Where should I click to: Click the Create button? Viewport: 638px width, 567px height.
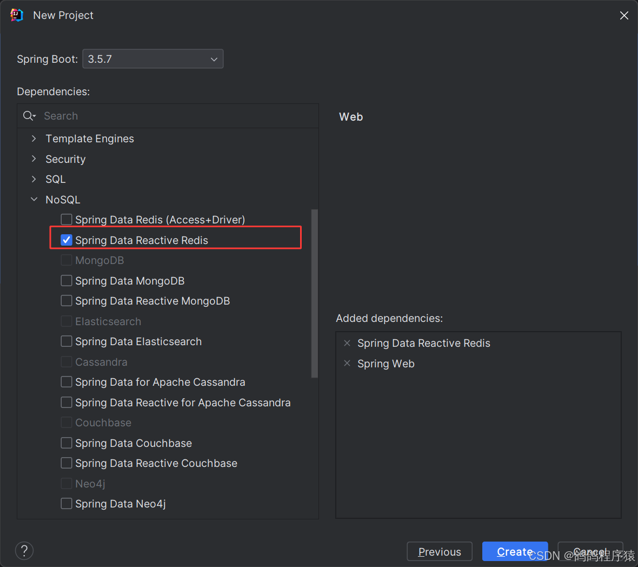[515, 551]
